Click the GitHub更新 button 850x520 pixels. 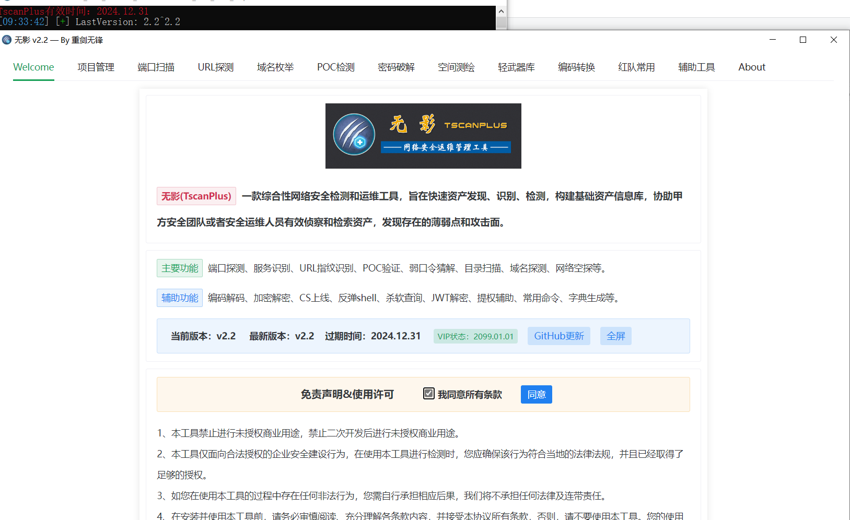point(559,336)
